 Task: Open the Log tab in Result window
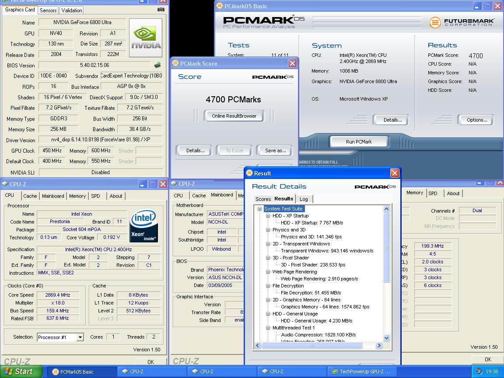[304, 199]
